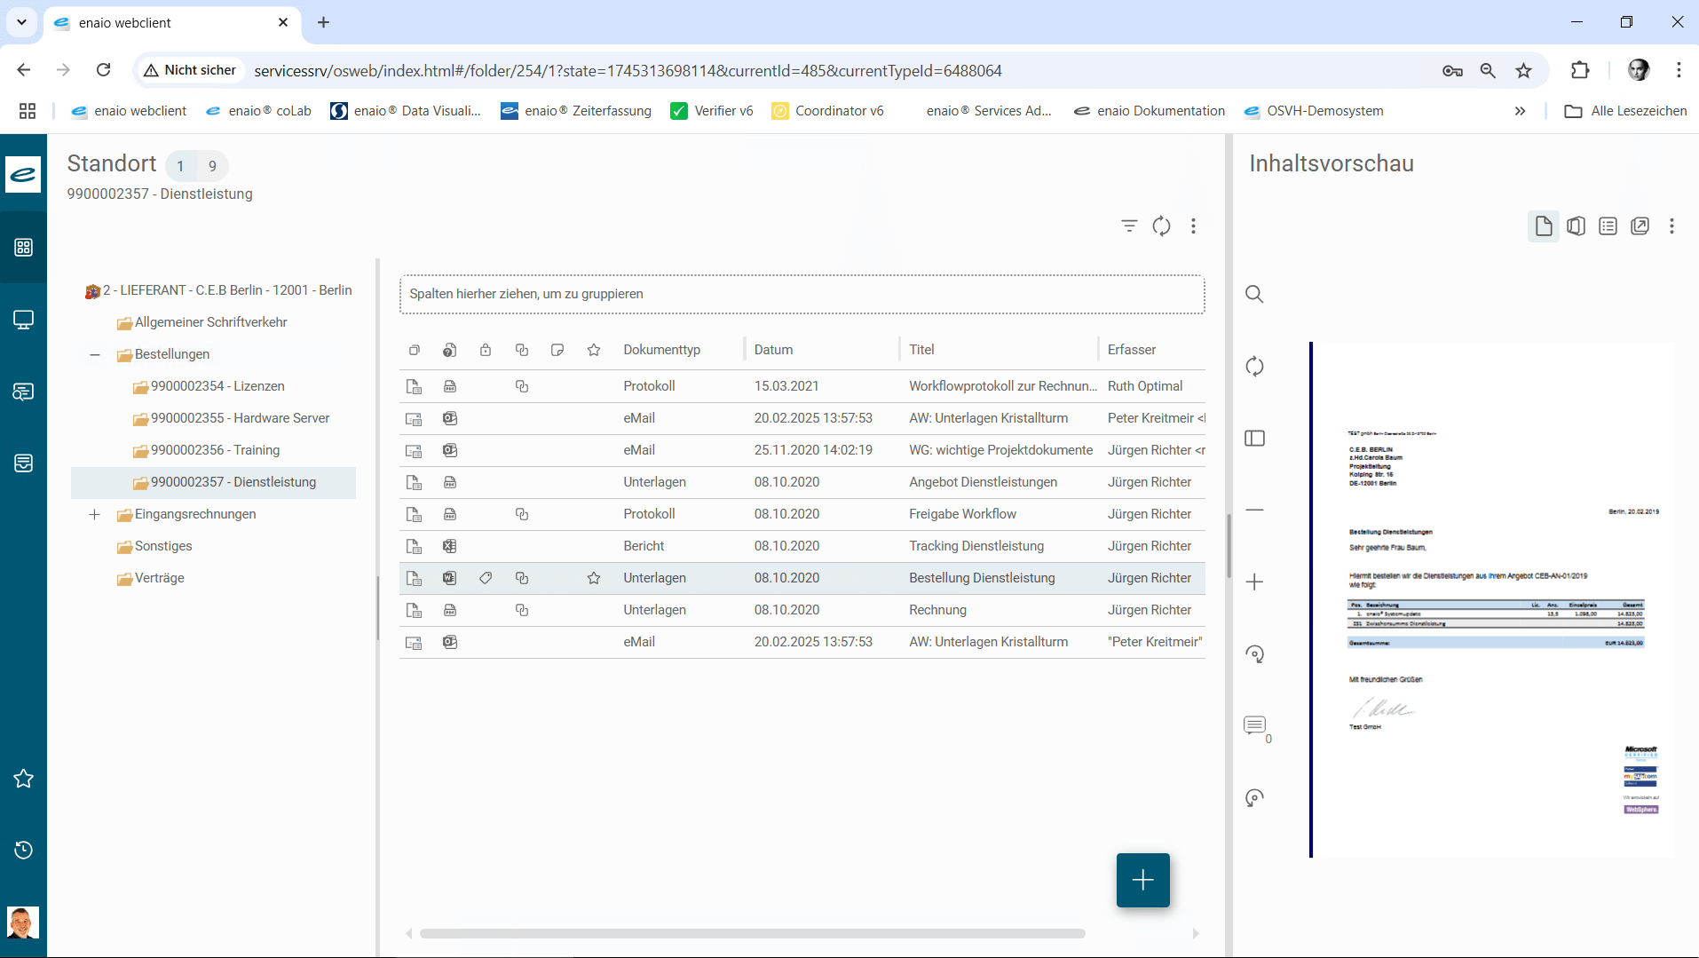Select folder 9900002355 - Hardware Server
Screen dimensions: 1699x958
(240, 418)
